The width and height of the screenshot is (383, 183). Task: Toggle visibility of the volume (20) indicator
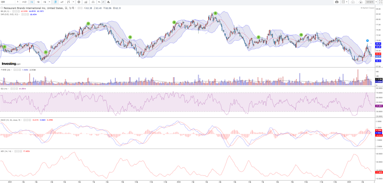(14, 69)
